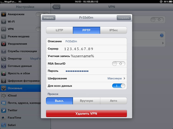
Task: Tap the Safari compass icon
Action: pyautogui.click(x=4, y=125)
